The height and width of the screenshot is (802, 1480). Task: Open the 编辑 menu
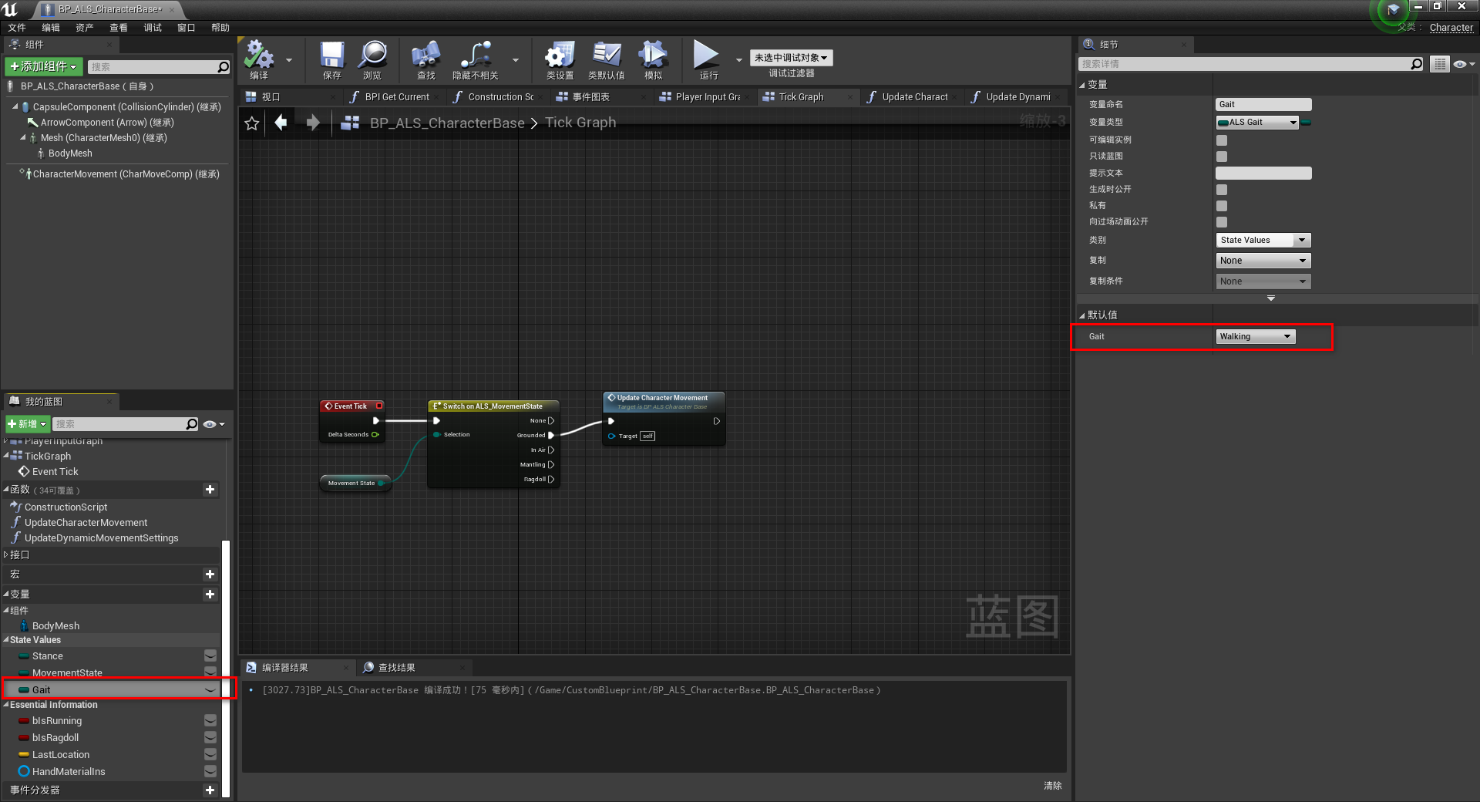(x=50, y=27)
